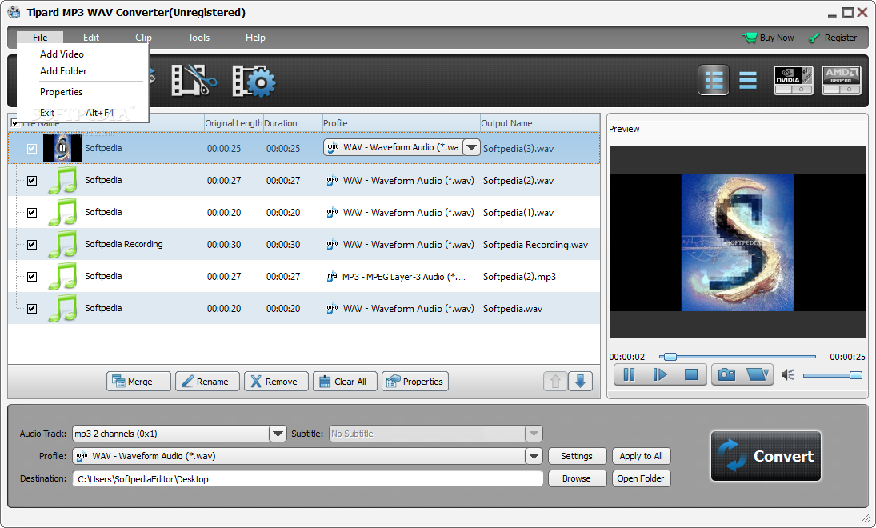Stop preview playback
876x528 pixels.
tap(691, 374)
